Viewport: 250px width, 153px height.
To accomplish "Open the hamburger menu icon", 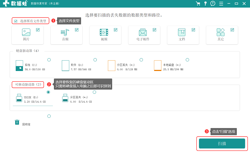I will click(221, 4).
